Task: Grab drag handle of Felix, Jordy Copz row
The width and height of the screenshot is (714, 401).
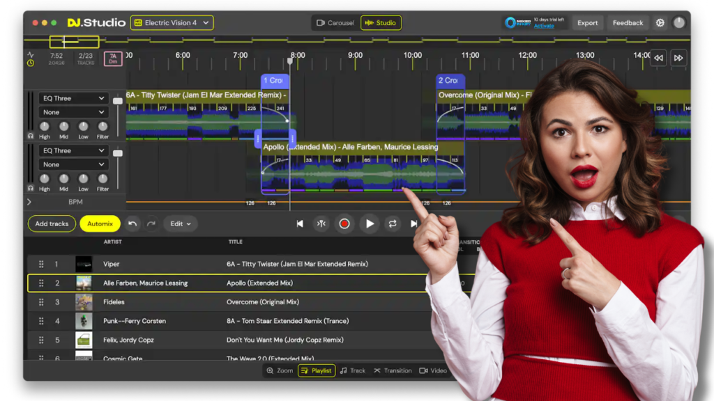Action: tap(41, 340)
